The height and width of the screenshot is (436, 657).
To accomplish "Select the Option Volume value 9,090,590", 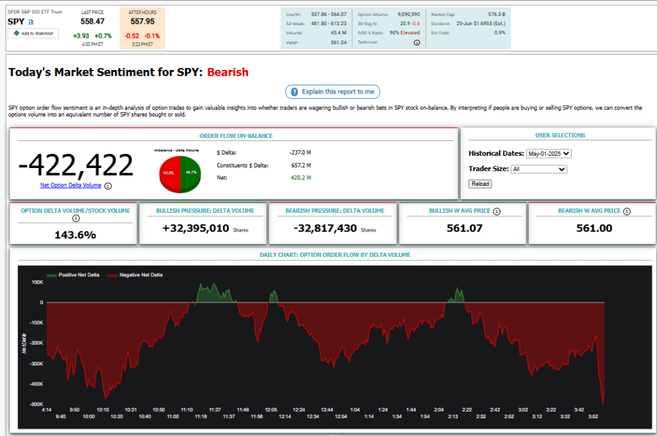I will [409, 14].
